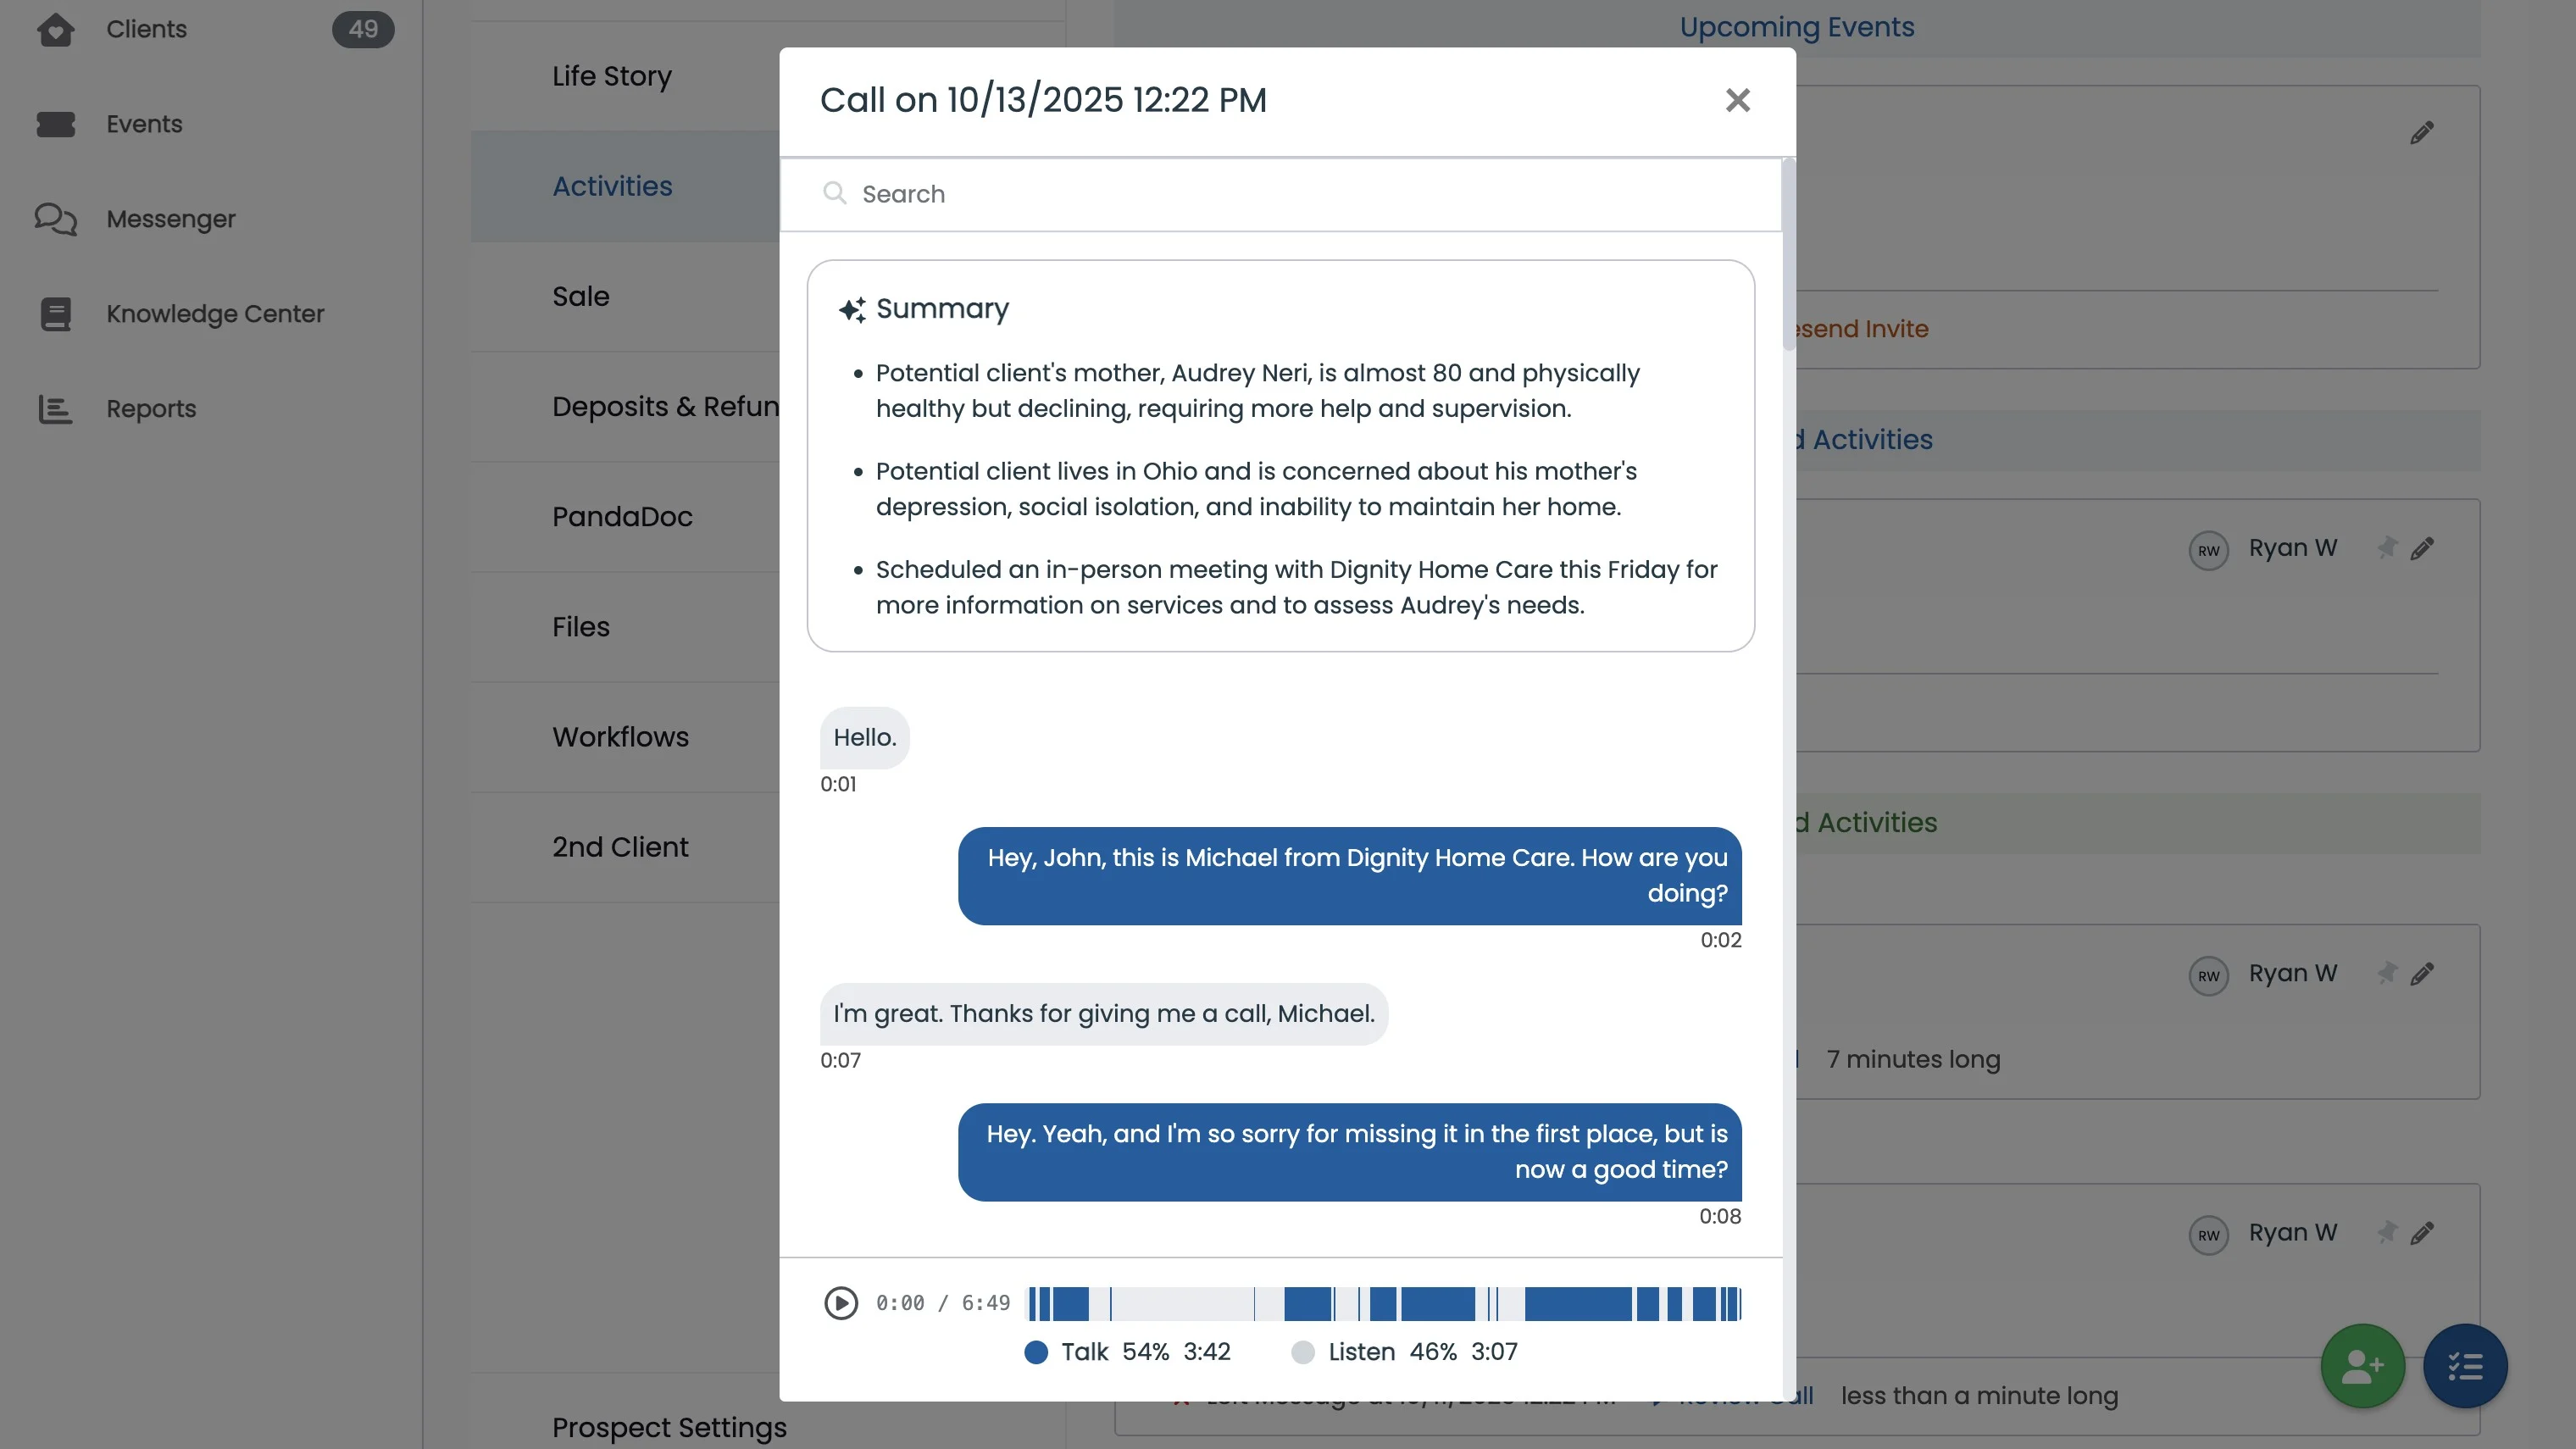Open the Knowledge Center book icon
This screenshot has width=2576, height=1449.
[x=56, y=314]
